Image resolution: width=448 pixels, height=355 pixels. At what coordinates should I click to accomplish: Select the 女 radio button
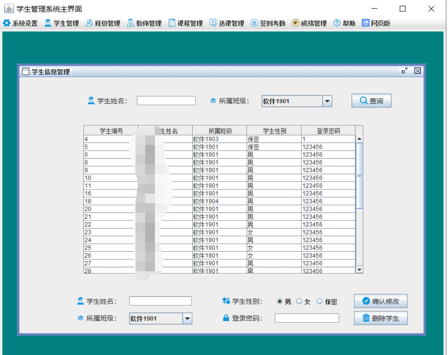pyautogui.click(x=299, y=301)
